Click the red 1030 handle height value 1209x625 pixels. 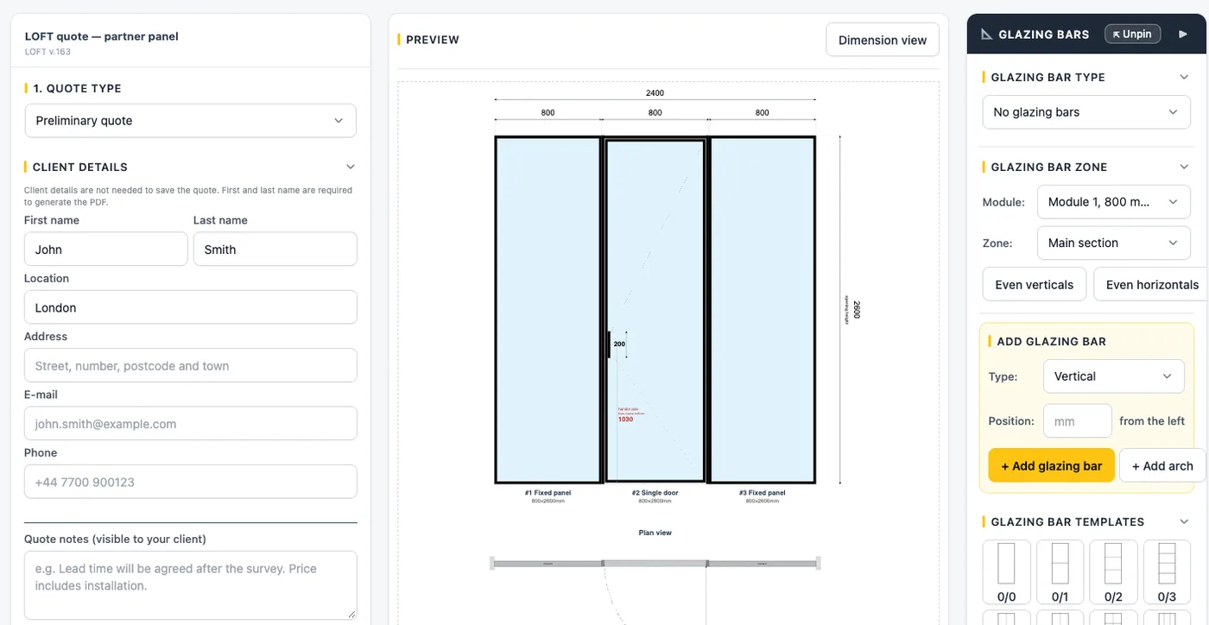click(626, 420)
